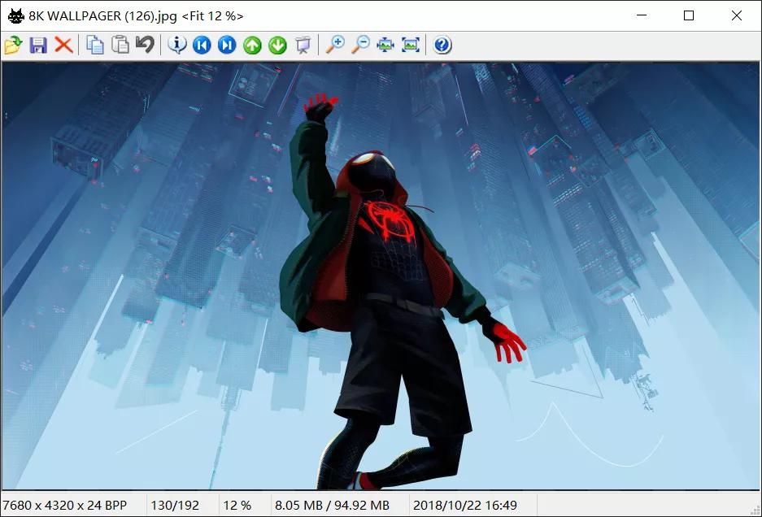762x517 pixels.
Task: Click the 130/192 image counter
Action: coord(176,504)
